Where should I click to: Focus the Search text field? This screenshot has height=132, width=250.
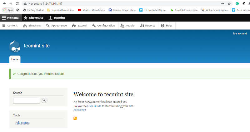26,100
